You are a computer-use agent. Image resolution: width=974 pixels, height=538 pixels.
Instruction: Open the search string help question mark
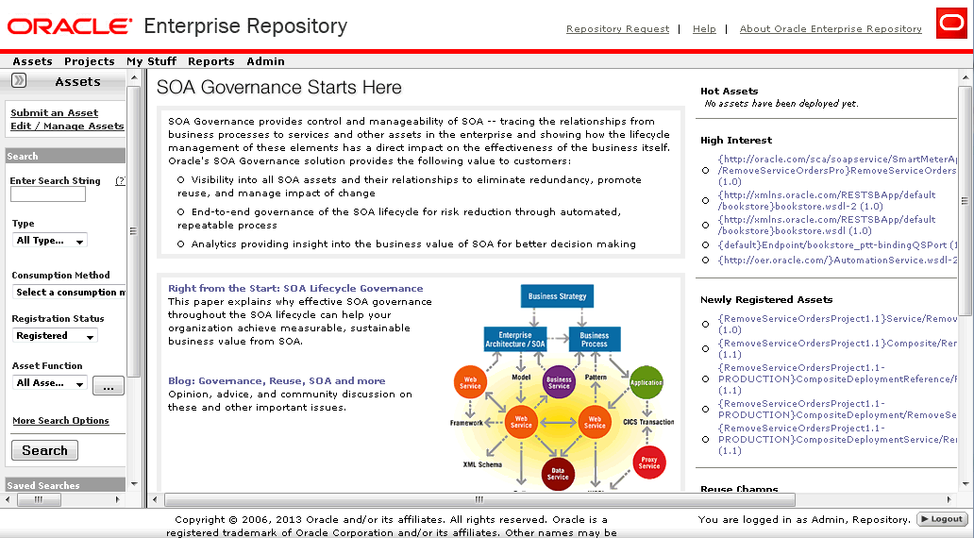[x=121, y=181]
